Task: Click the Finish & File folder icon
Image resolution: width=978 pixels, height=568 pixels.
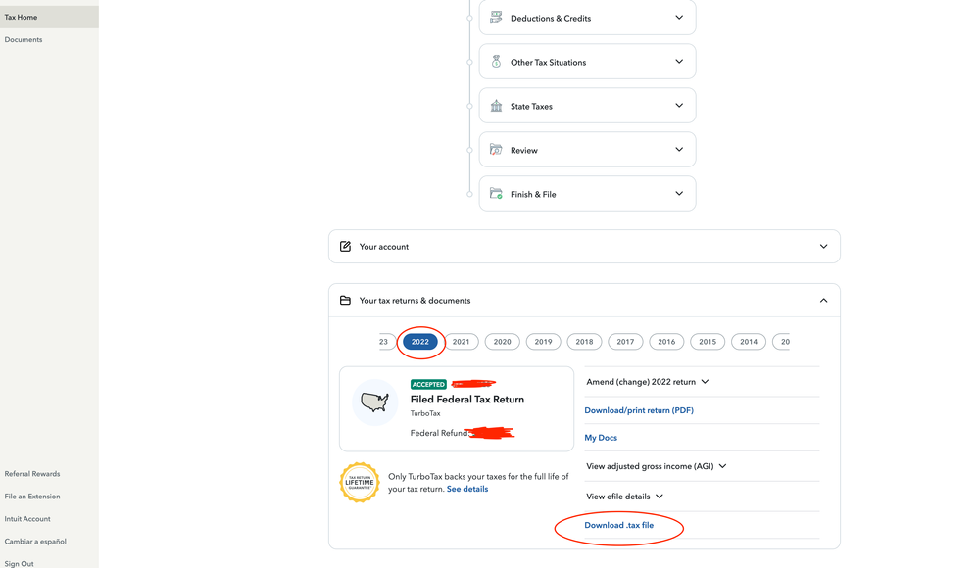Action: coord(496,194)
